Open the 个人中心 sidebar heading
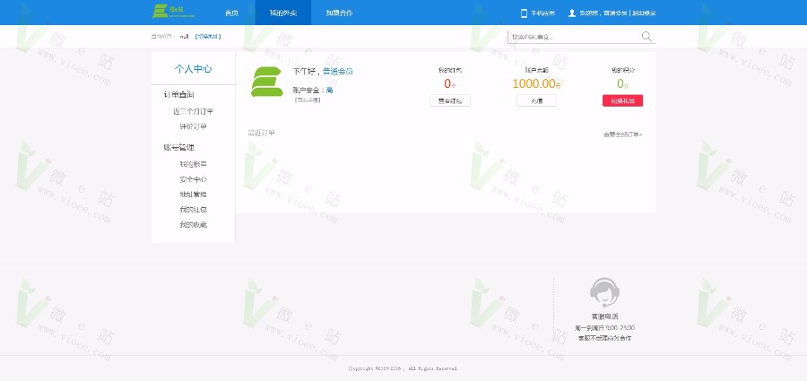This screenshot has height=381, width=807. click(193, 69)
